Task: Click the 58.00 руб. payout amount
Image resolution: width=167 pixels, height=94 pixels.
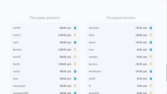Action: 142,50
